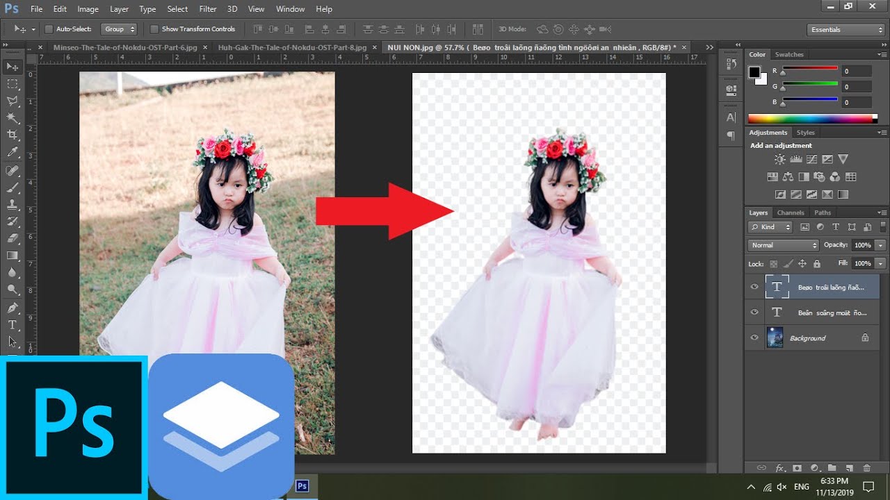Select the Healing Brush tool

click(13, 170)
